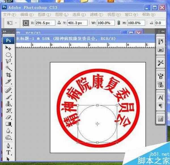The width and height of the screenshot is (170, 165).
Task: Select the Clone Stamp tool
Action: 8,104
